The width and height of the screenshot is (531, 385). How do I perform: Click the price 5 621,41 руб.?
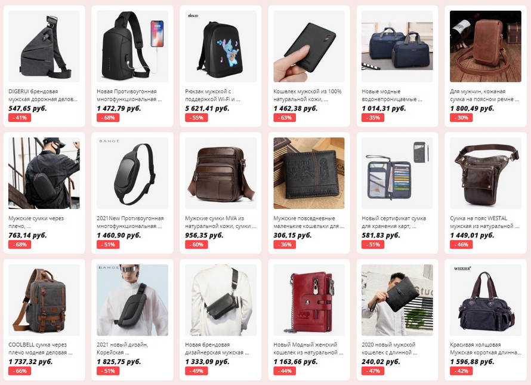pos(207,109)
